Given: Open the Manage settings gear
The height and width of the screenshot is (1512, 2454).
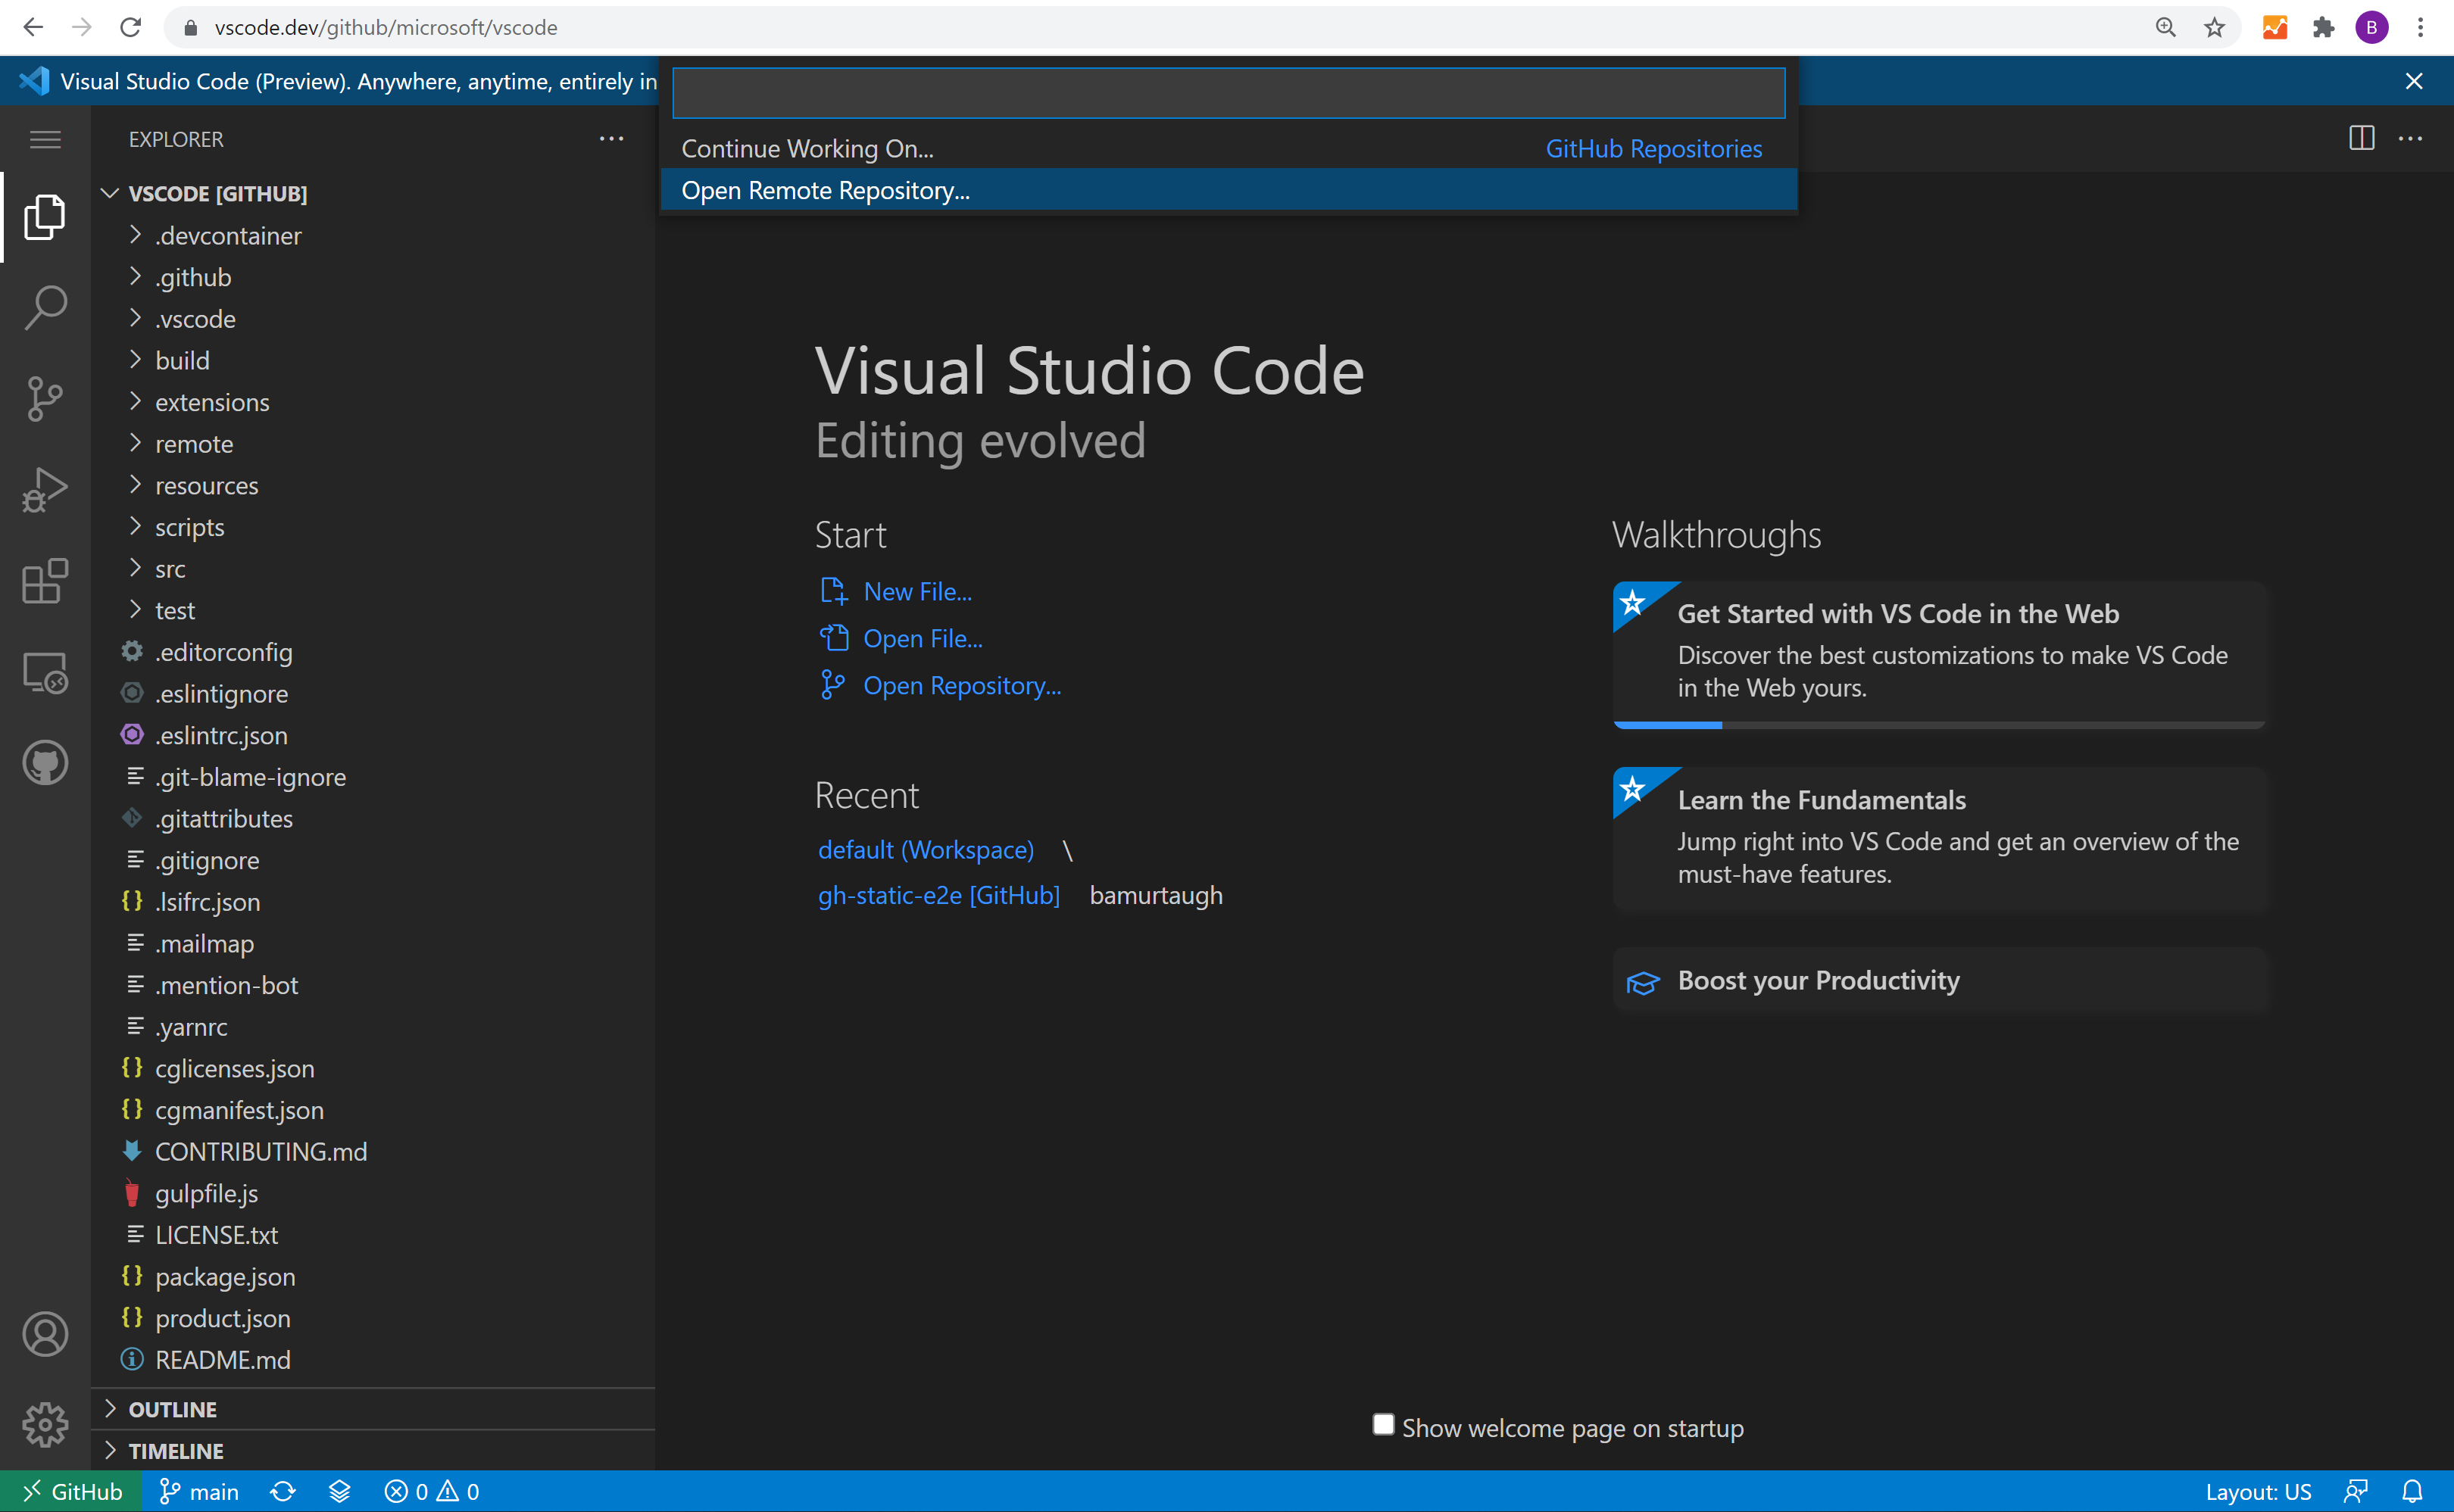Looking at the screenshot, I should 45,1425.
